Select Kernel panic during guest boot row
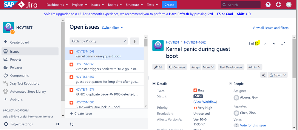This screenshot has height=130, width=298. pos(104,54)
